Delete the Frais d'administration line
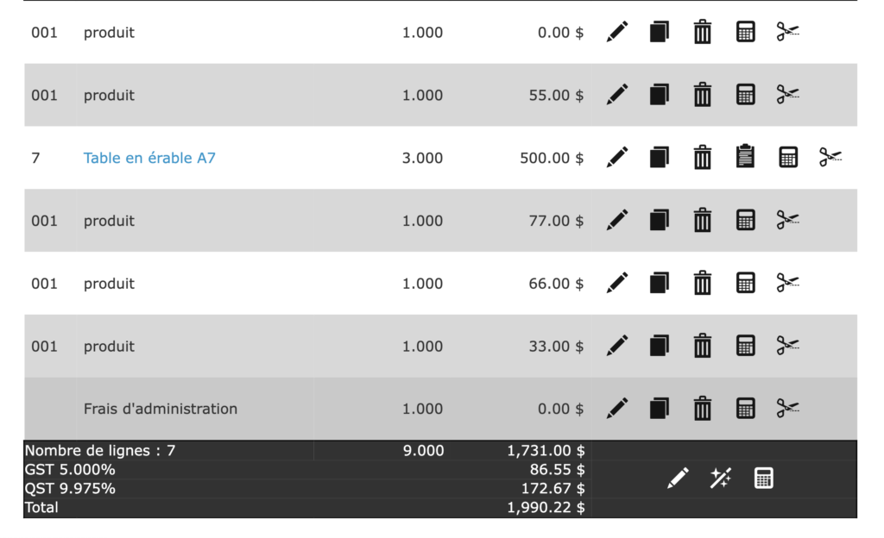 point(703,409)
